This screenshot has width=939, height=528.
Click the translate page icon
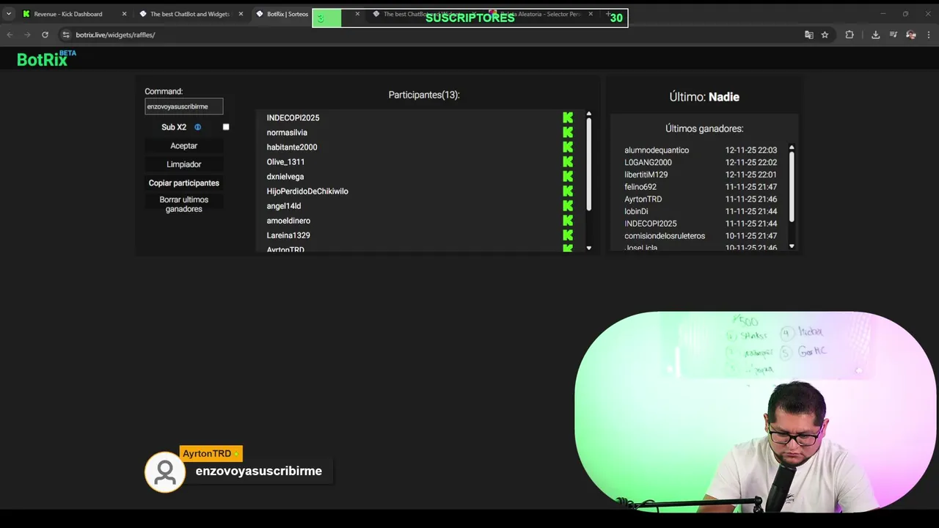coord(809,34)
